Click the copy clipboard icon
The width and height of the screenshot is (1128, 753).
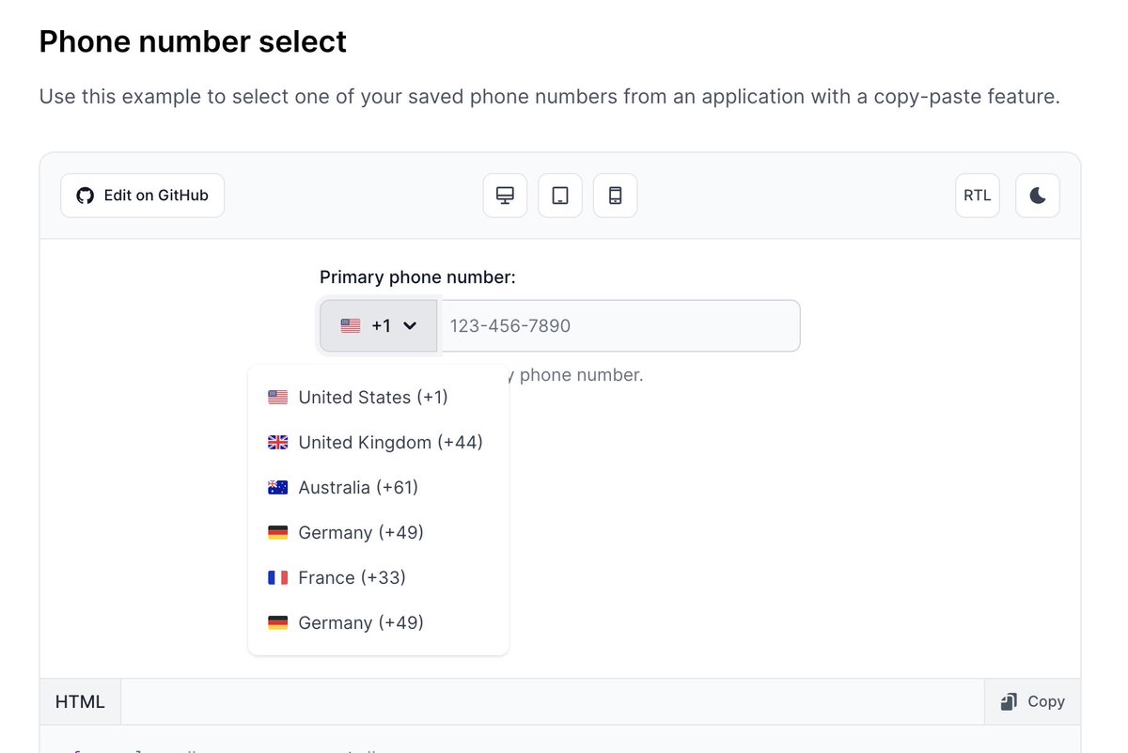tap(1010, 701)
